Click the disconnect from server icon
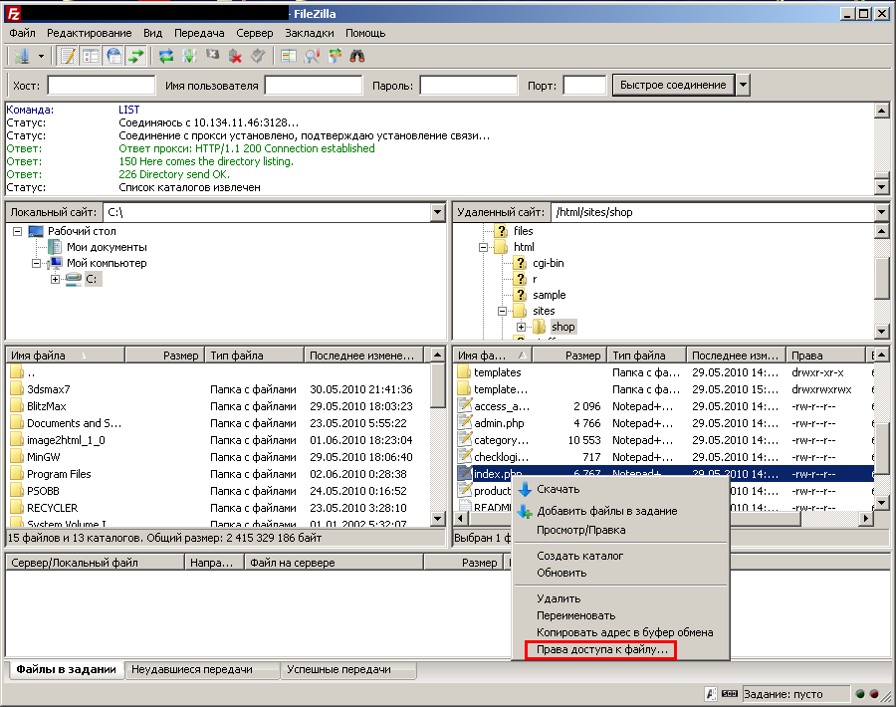This screenshot has width=896, height=707. pyautogui.click(x=236, y=56)
